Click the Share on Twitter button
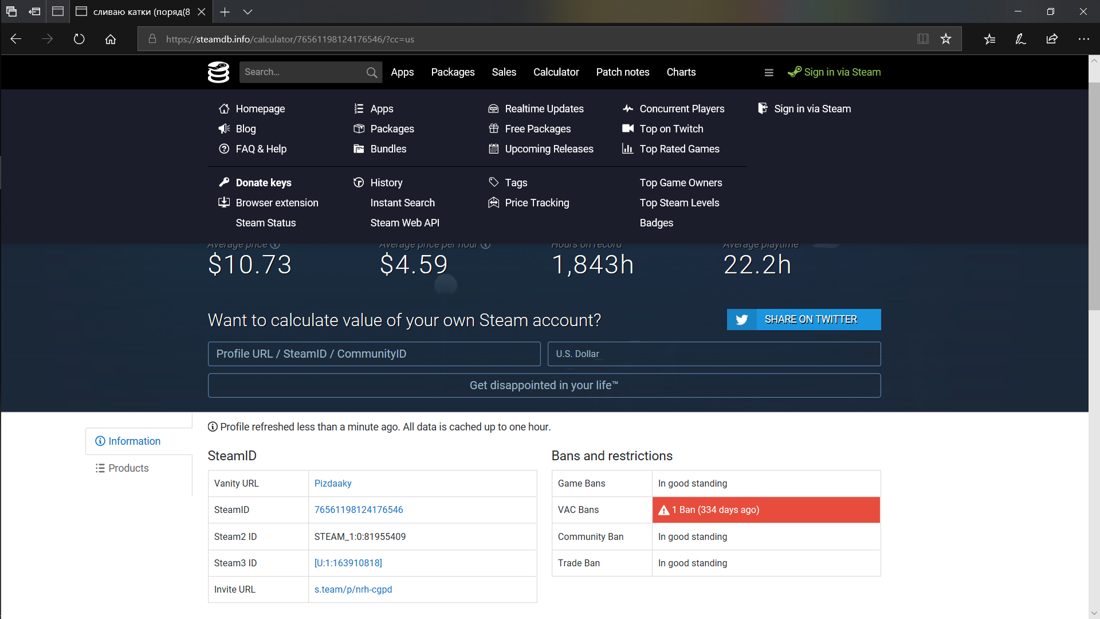This screenshot has width=1100, height=619. (x=804, y=320)
